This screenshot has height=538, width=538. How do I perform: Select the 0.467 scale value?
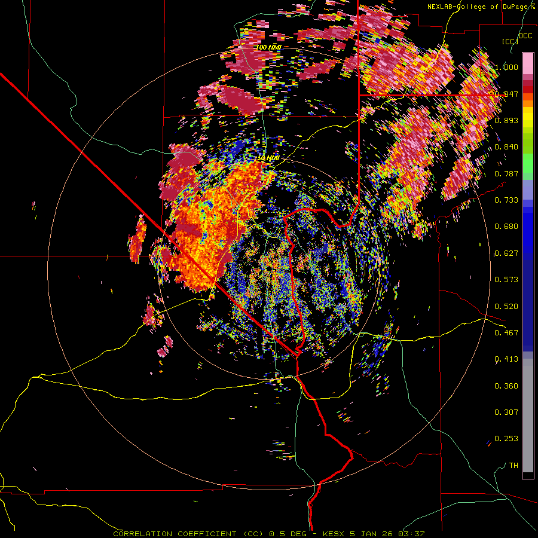(506, 333)
